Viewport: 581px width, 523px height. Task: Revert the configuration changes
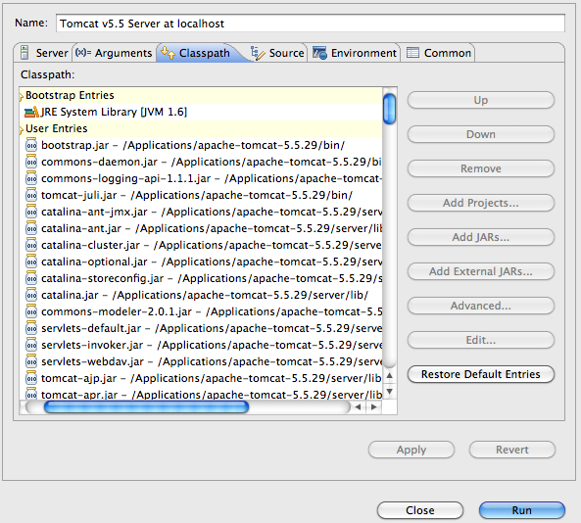[x=512, y=450]
